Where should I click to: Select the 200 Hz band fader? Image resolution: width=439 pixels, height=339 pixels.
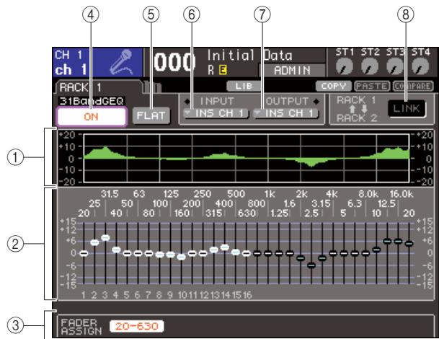(192, 253)
